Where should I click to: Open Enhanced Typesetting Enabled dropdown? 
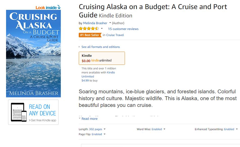tap(229, 129)
